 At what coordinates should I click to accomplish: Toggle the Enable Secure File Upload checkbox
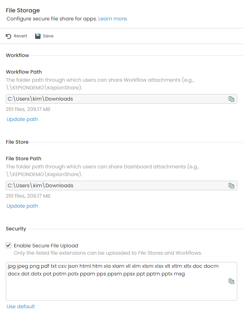[x=8, y=245]
